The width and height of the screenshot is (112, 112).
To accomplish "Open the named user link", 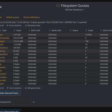I will (3, 51).
